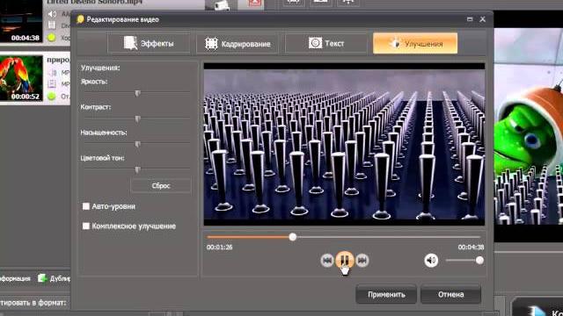Screen dimensions: 563x316
Task: Close the Редактирование видео dialog
Action: pyautogui.click(x=483, y=19)
